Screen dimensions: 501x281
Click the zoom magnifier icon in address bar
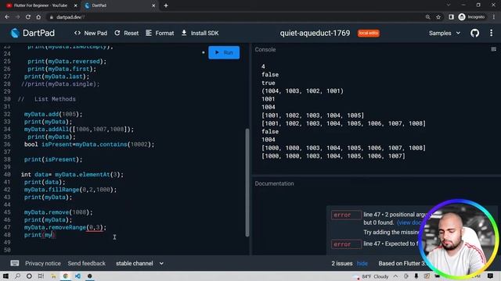click(x=427, y=17)
